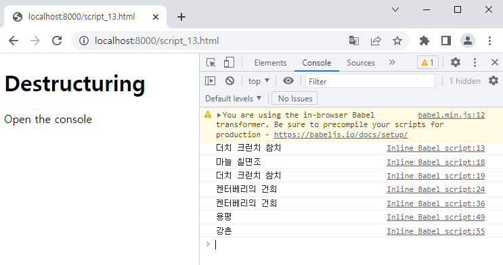Click the console prompt input line
Viewport: 503px width, 265px height.
click(356, 245)
